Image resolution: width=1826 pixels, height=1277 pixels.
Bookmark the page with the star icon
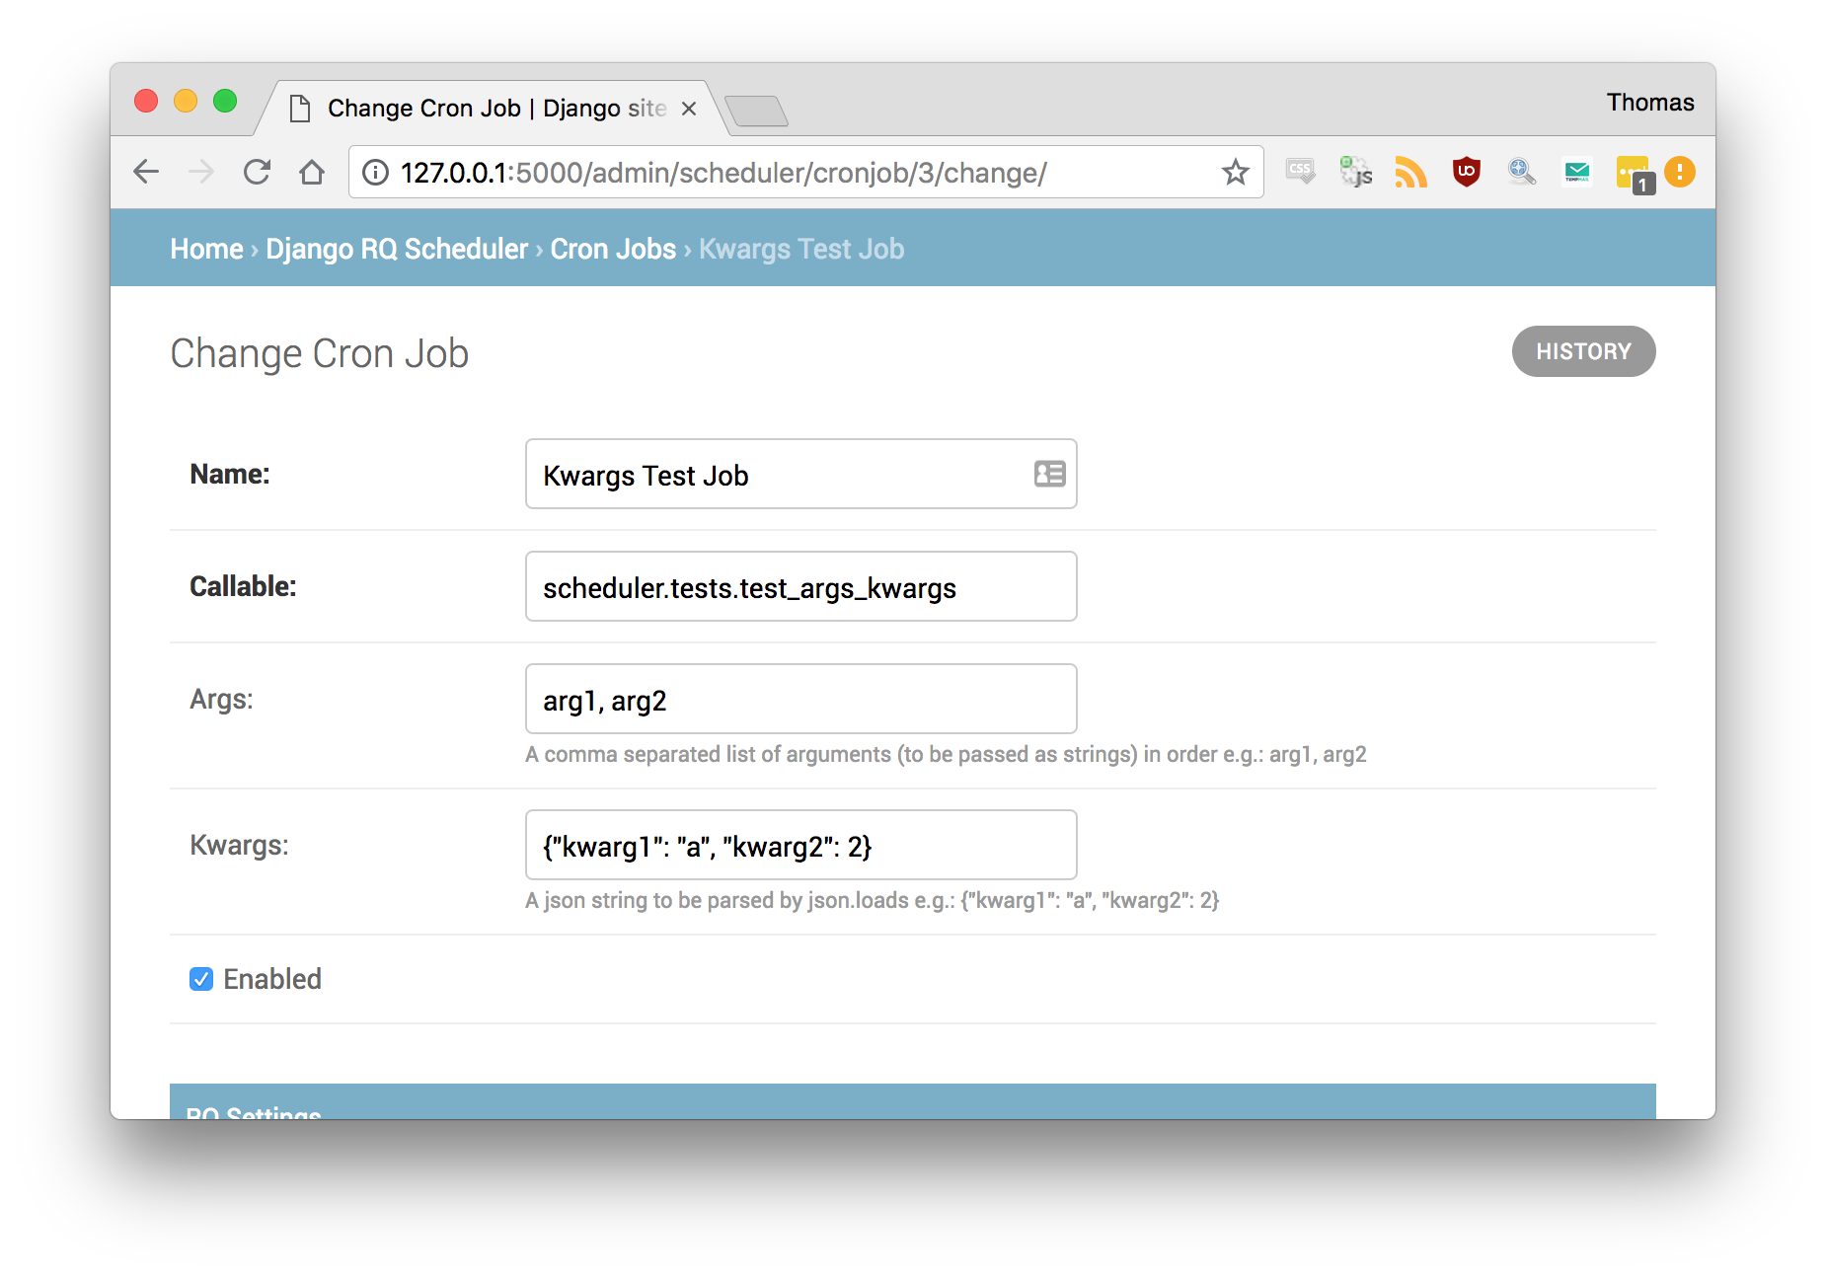(x=1235, y=172)
